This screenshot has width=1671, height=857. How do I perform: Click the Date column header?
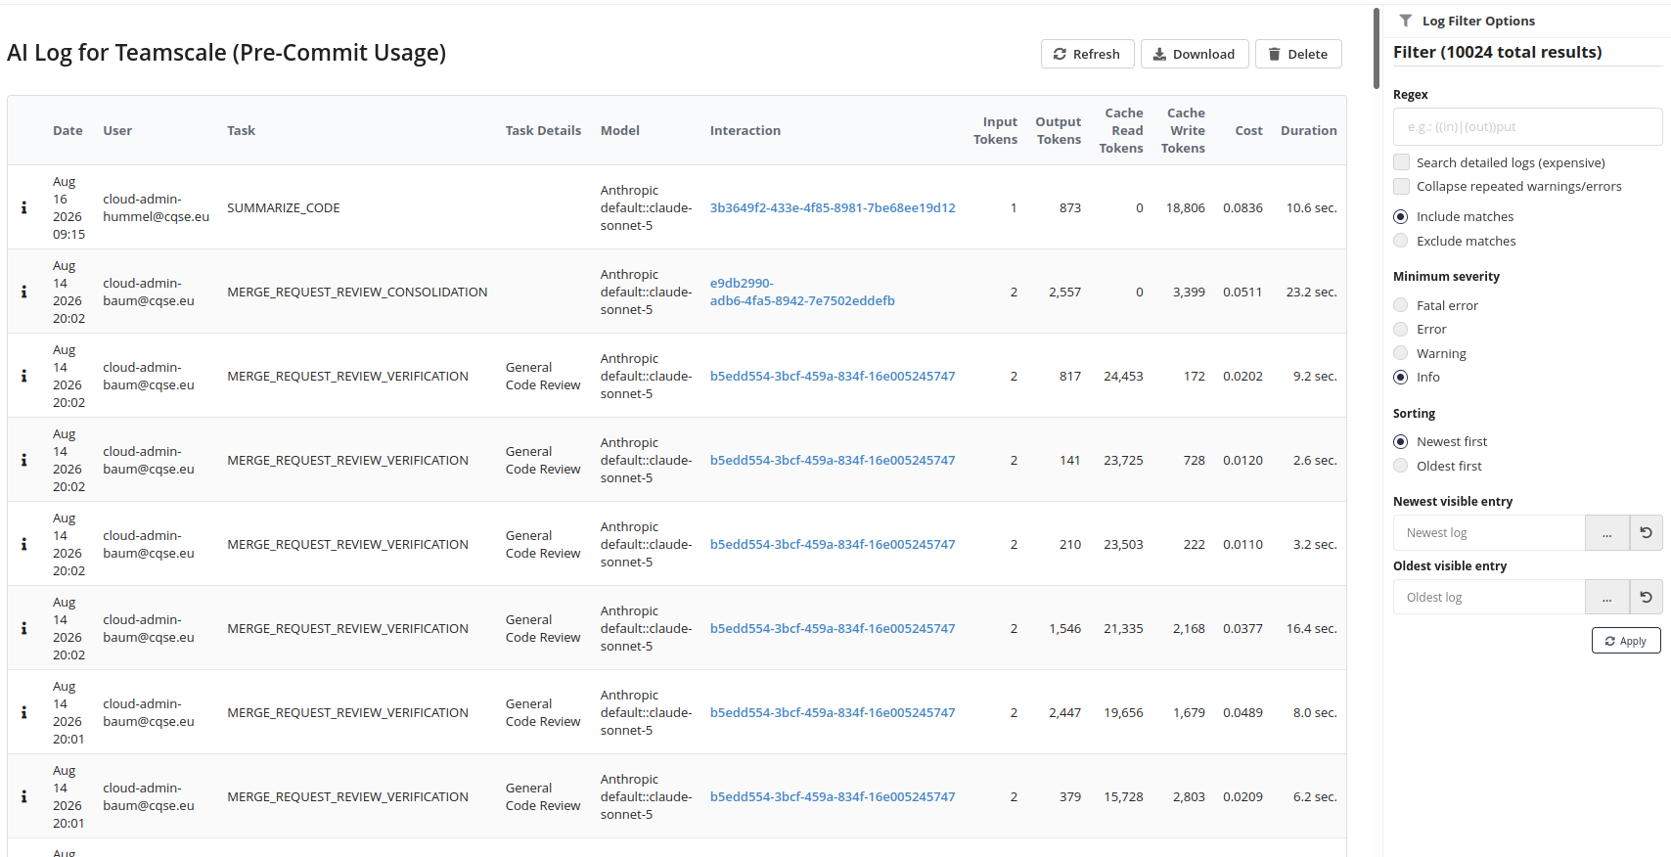click(68, 130)
